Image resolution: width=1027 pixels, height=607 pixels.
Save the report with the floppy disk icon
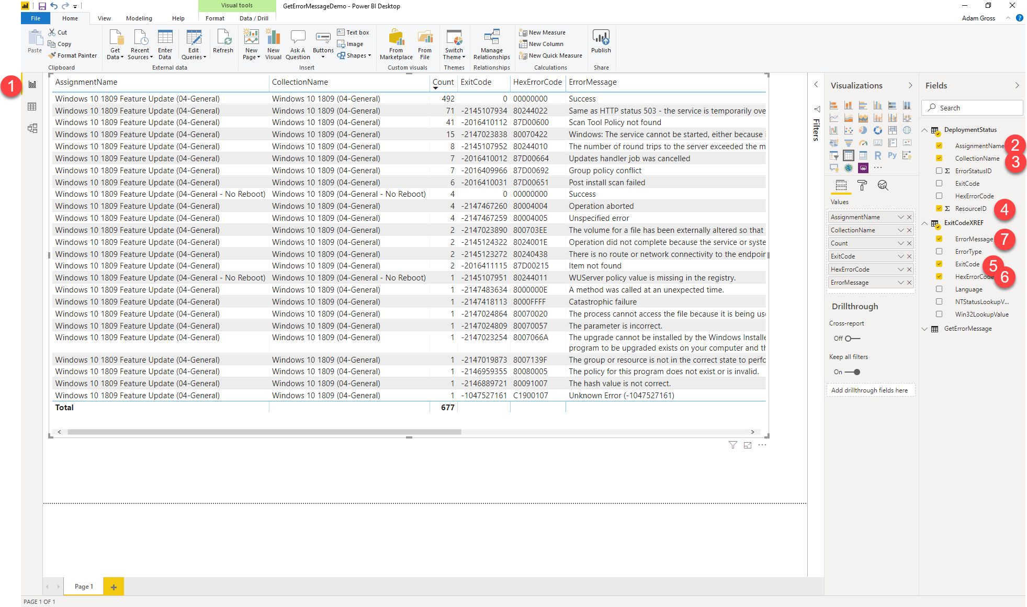42,6
